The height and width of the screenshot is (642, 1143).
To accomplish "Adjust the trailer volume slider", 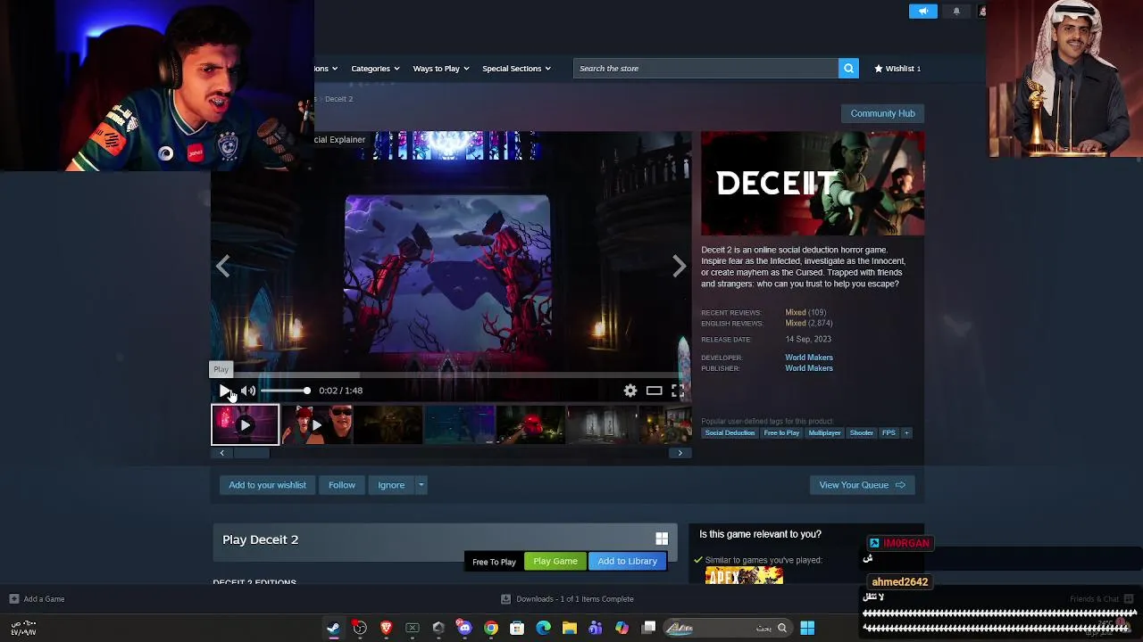I will point(286,391).
